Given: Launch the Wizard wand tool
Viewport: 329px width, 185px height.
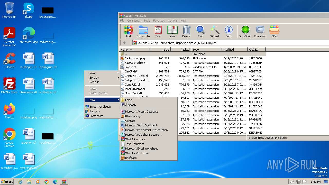Looking at the screenshot, I should [x=215, y=32].
